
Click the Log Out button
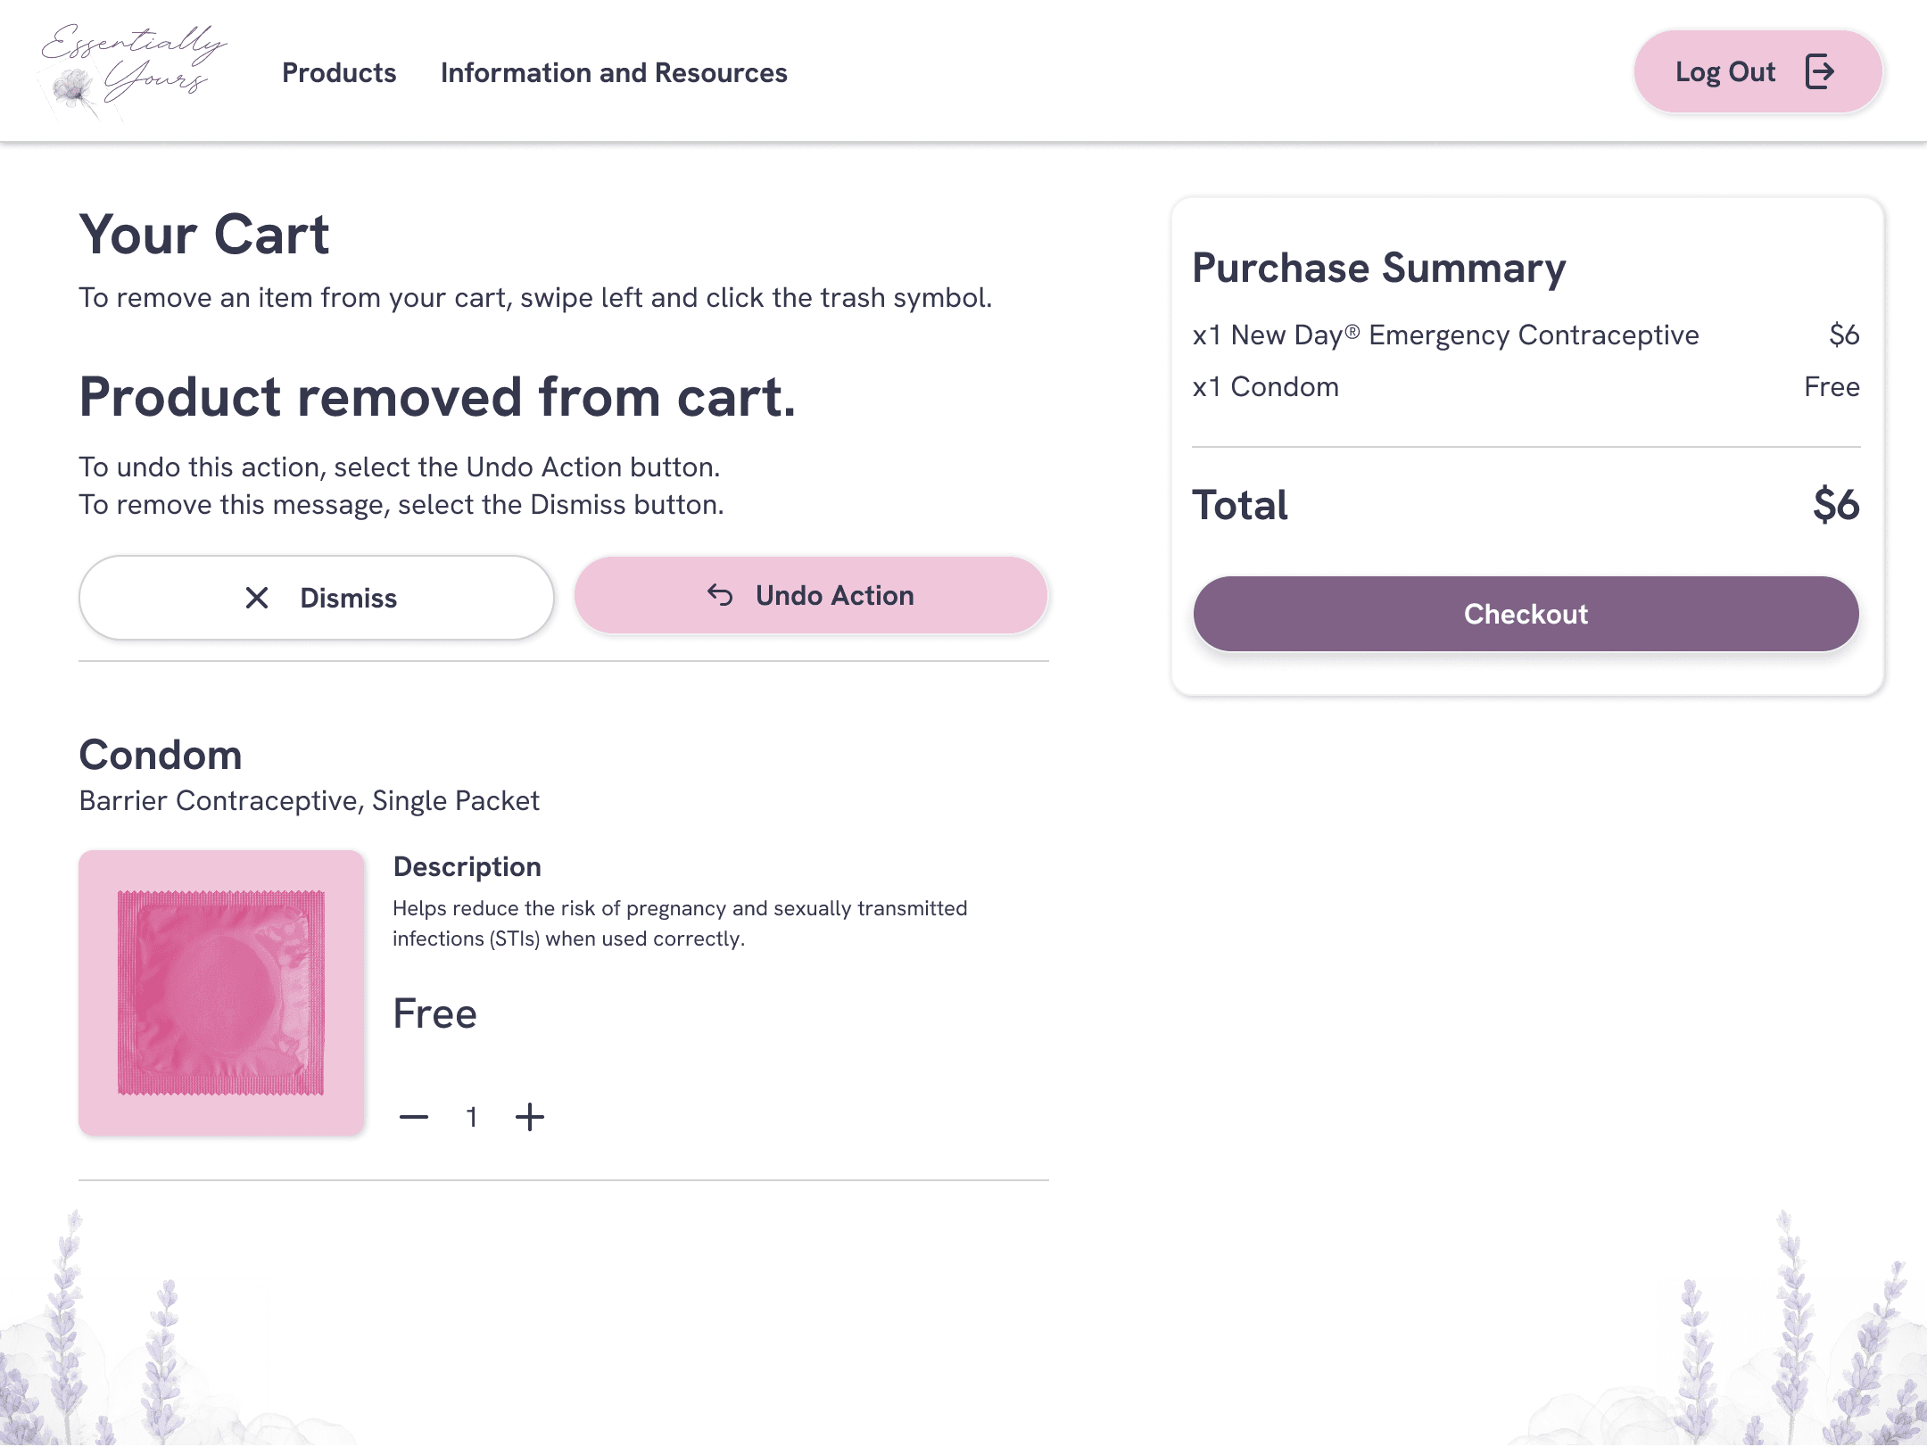1757,71
